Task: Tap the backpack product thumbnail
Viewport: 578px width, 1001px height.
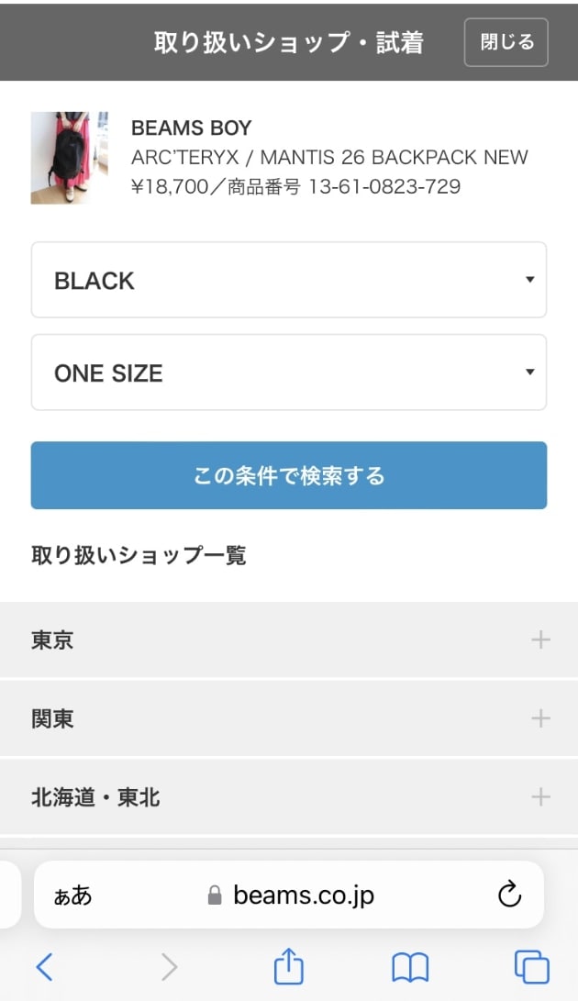Action: point(70,158)
